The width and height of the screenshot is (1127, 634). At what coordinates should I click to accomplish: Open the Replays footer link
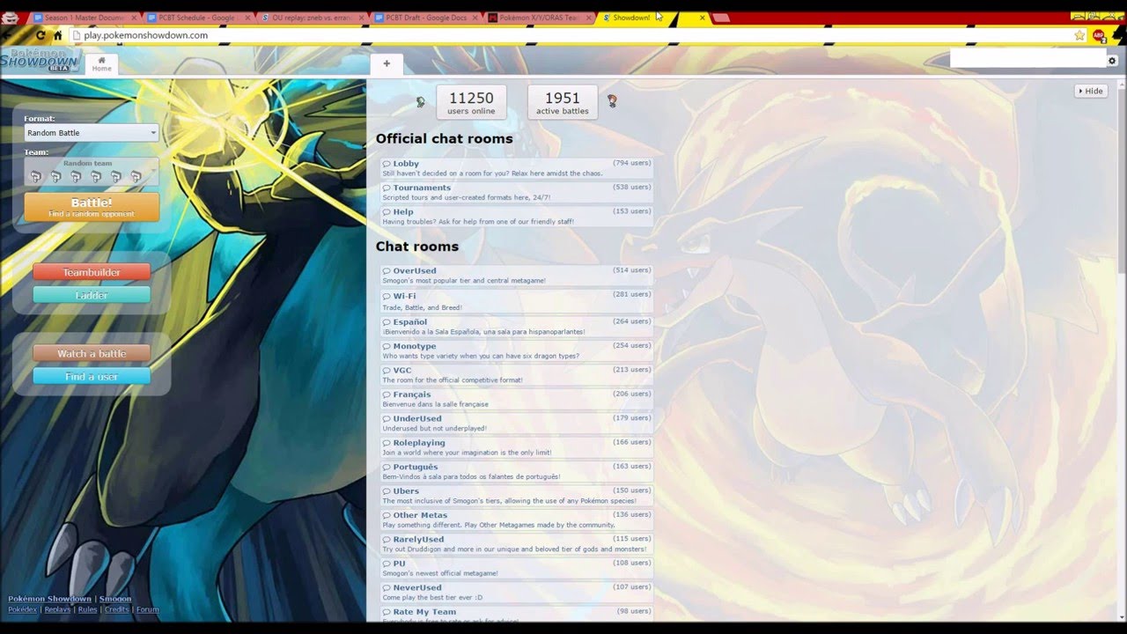[57, 609]
